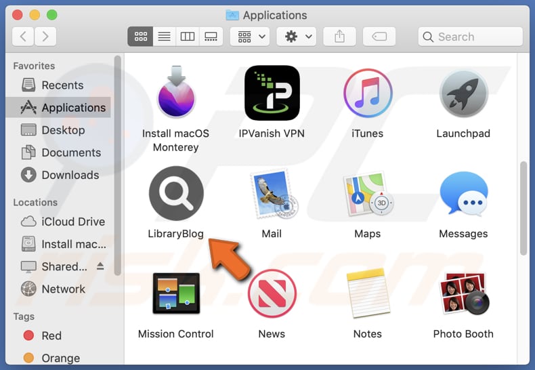Select the Maps app icon
Image resolution: width=535 pixels, height=370 pixels.
point(368,194)
